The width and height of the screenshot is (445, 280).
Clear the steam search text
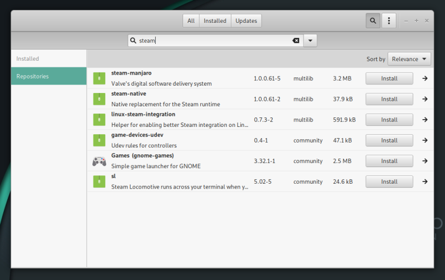296,41
